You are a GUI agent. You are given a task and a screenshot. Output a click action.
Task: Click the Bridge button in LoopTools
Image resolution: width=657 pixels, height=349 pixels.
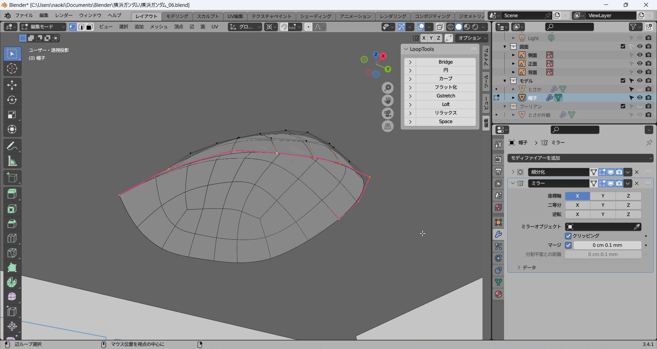pyautogui.click(x=446, y=62)
